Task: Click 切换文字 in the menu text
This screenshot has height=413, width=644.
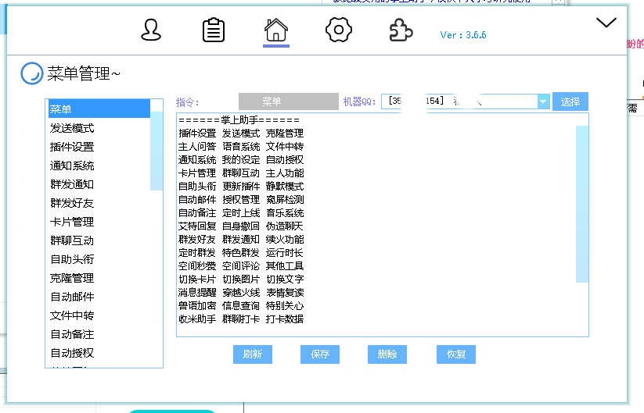Action: pyautogui.click(x=285, y=279)
